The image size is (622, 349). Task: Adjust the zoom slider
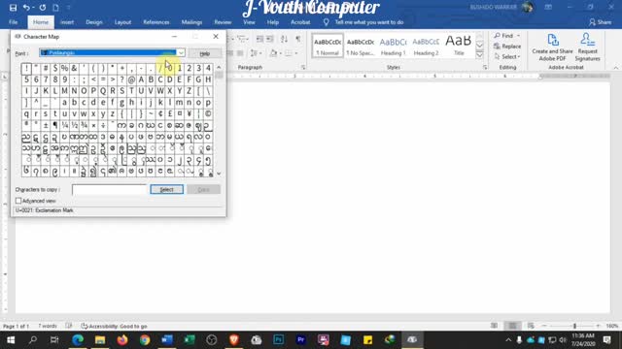(574, 326)
